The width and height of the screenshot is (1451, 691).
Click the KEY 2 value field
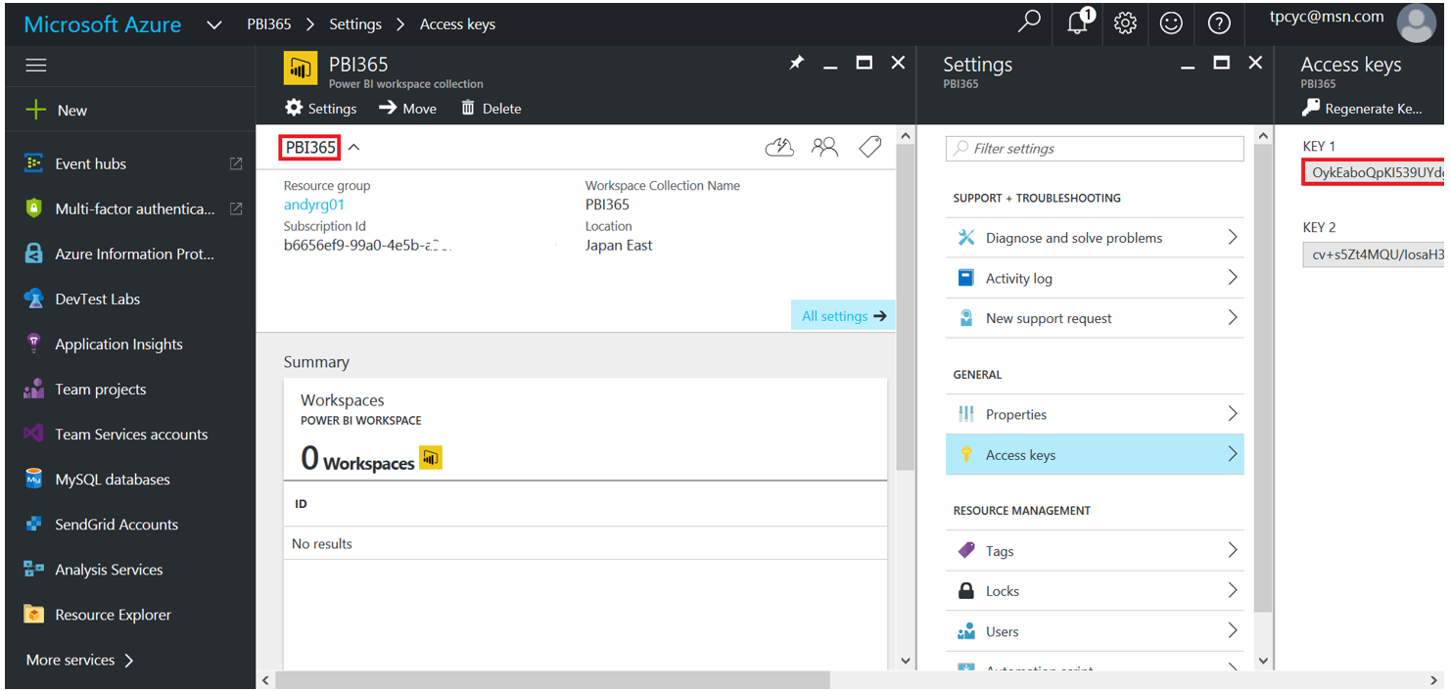point(1374,255)
